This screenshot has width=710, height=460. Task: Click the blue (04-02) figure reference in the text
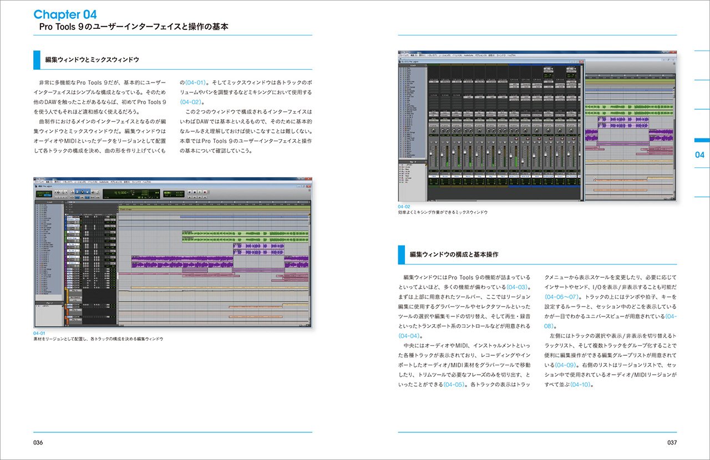[191, 103]
